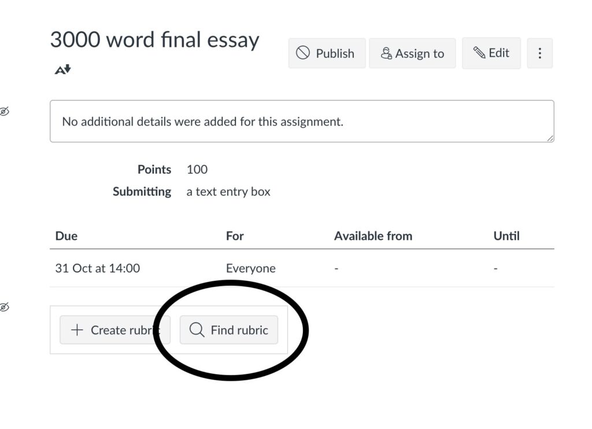592x429 pixels.
Task: Click the "Available from" column header
Action: [373, 236]
